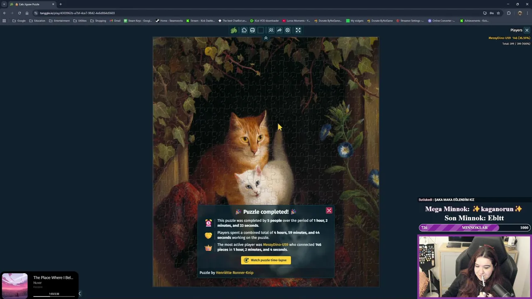
Task: Open the Gmail bookmark
Action: (x=115, y=21)
